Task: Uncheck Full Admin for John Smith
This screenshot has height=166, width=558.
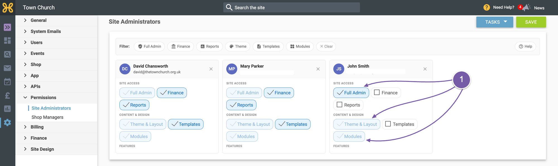Action: (351, 93)
